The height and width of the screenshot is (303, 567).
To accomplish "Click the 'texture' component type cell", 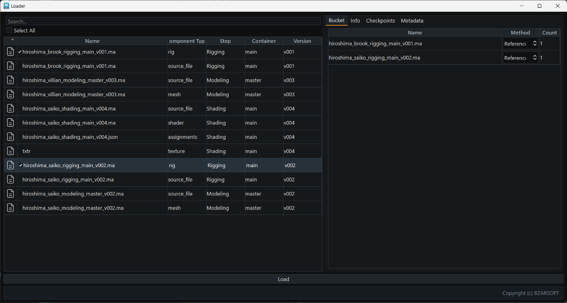I will pyautogui.click(x=176, y=151).
